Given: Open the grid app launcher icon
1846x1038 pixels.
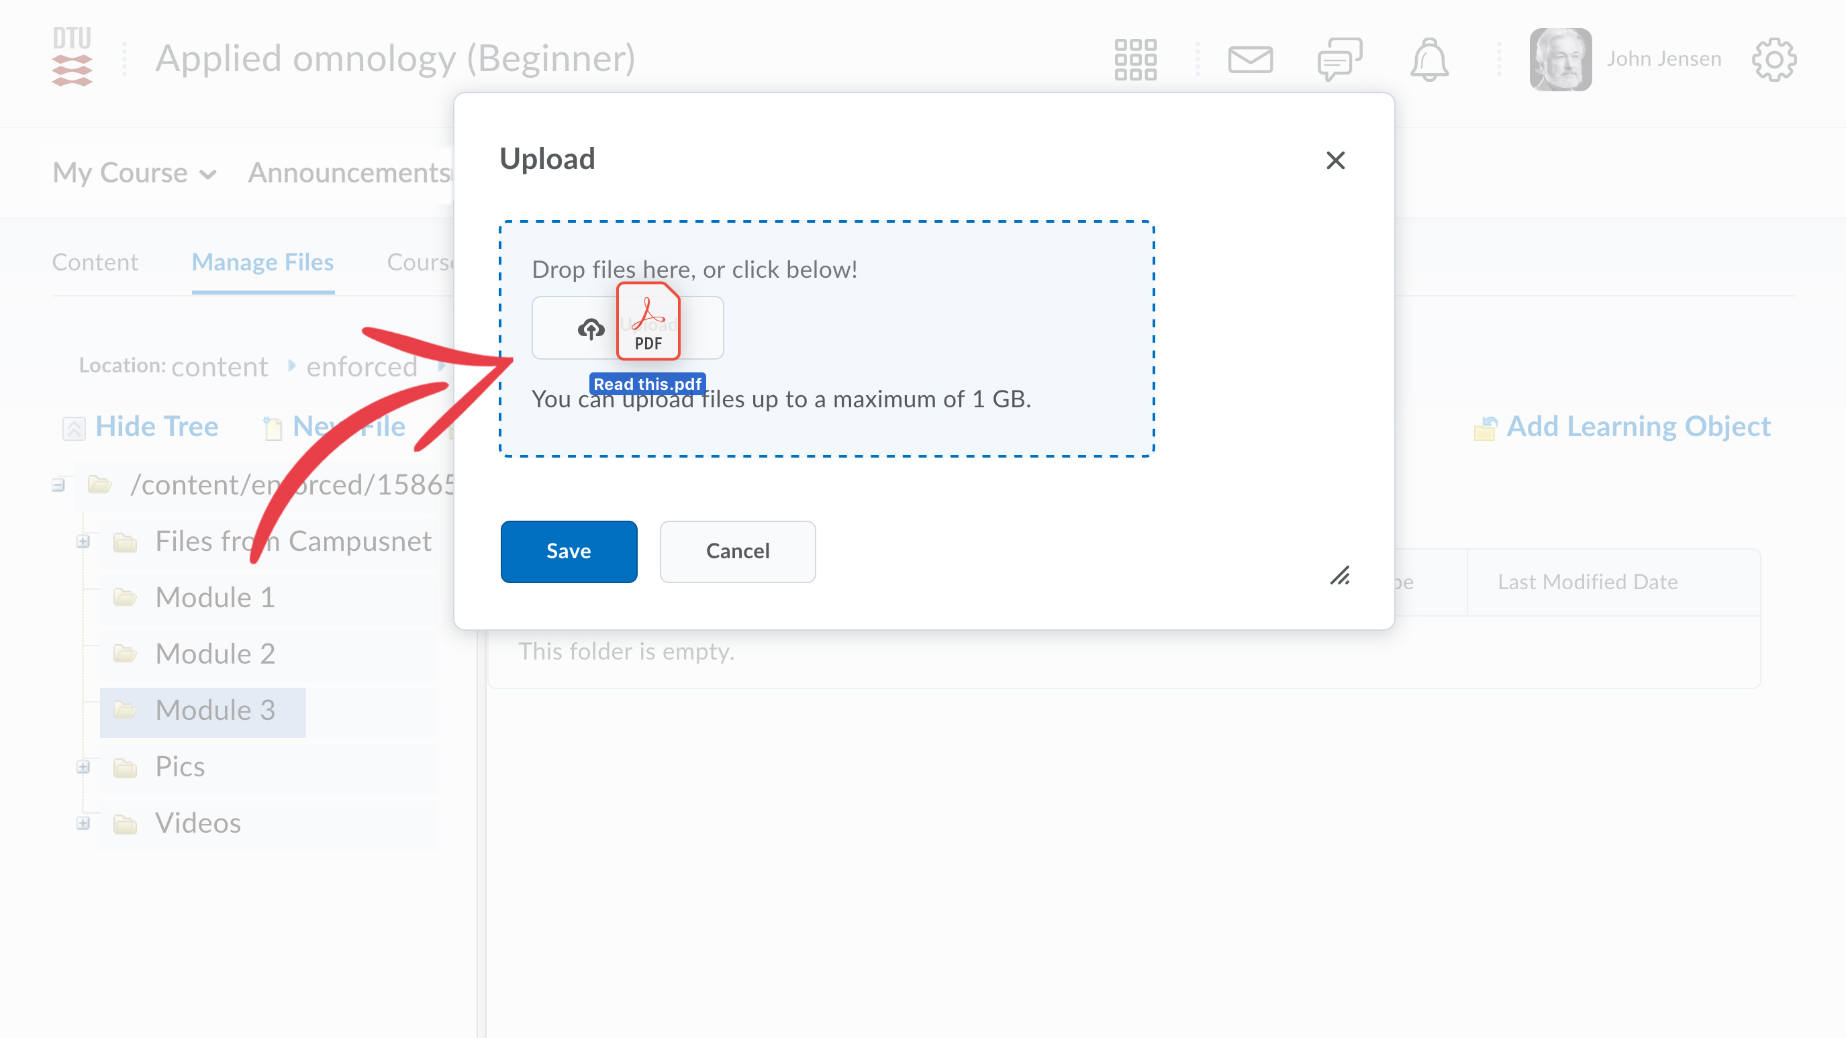Looking at the screenshot, I should click(x=1135, y=59).
